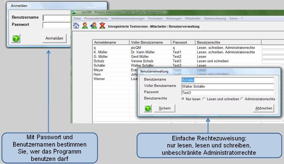Click the green user icon in the toolbar

(x=85, y=26)
